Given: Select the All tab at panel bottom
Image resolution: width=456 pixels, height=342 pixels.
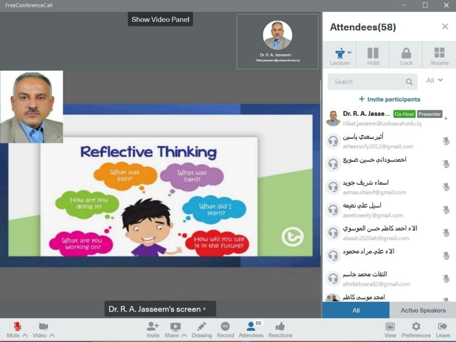Looking at the screenshot, I should pos(356,310).
